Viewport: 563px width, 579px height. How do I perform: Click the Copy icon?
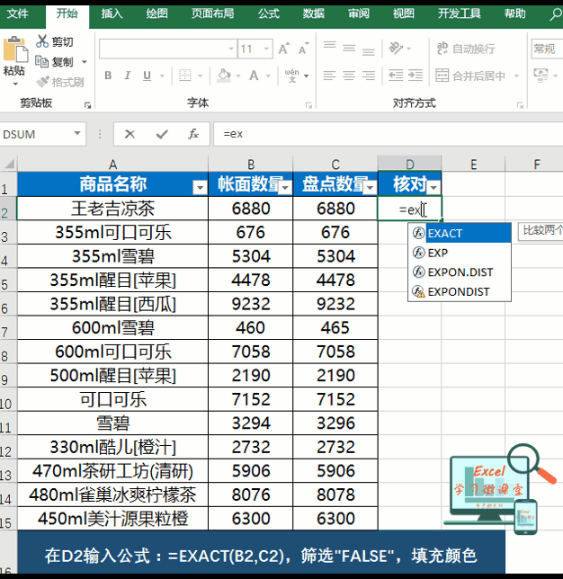[x=41, y=61]
